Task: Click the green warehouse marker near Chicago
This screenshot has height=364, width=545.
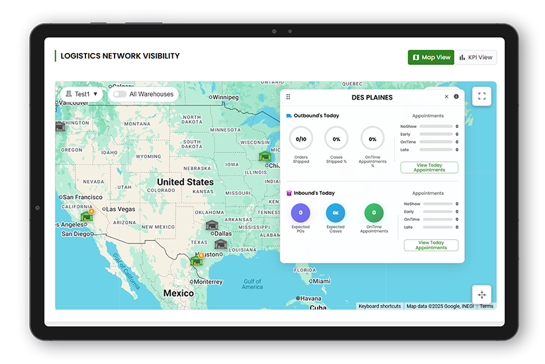Action: point(265,156)
